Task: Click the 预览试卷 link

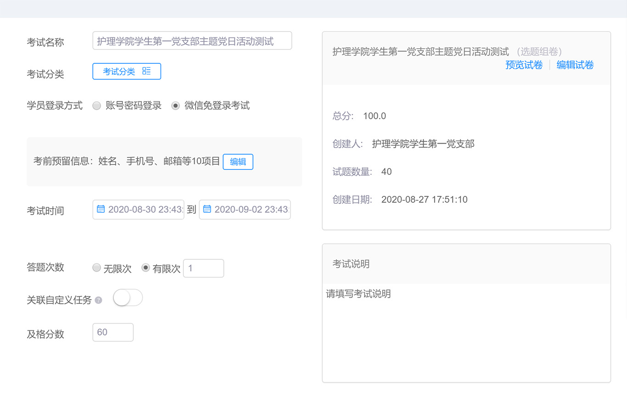Action: pos(524,65)
